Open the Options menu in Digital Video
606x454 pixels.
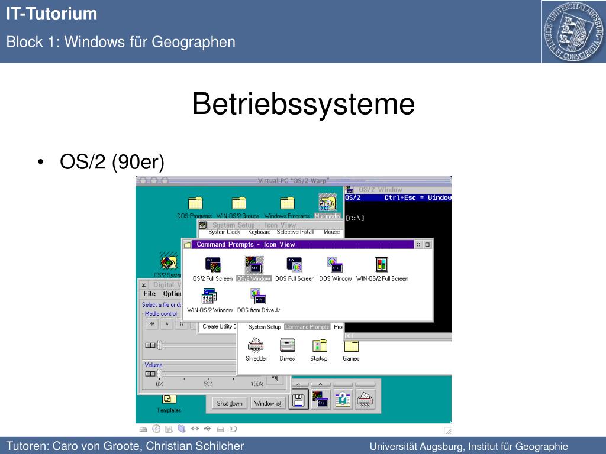(x=172, y=294)
